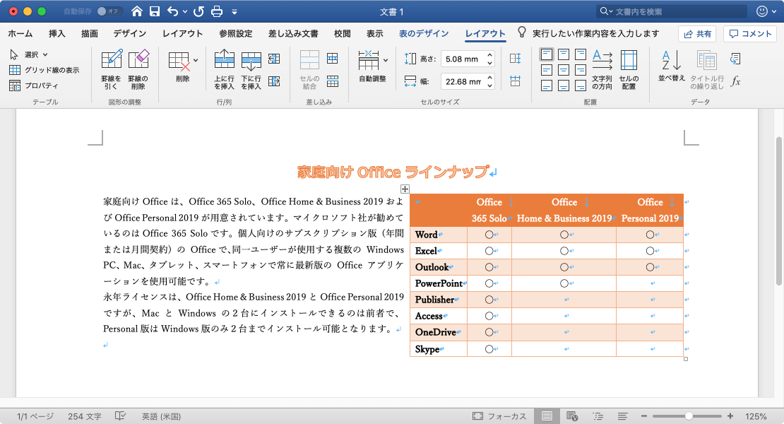Open the Delete (削除) dropdown arrow
Screen dimensions: 784x424
tap(196, 60)
